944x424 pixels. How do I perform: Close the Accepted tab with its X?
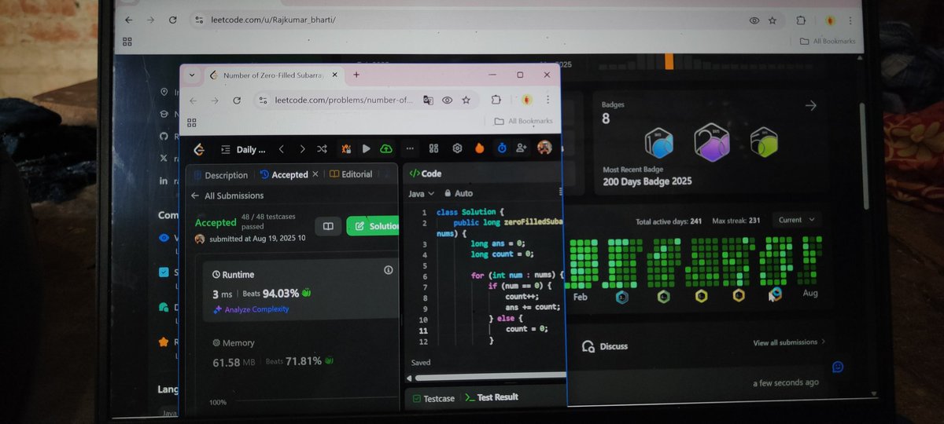(315, 174)
